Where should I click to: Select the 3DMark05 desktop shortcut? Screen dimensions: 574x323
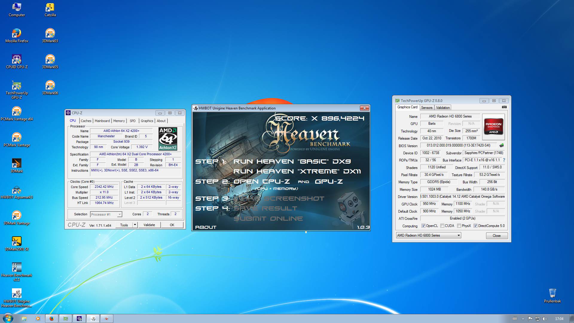click(x=50, y=62)
